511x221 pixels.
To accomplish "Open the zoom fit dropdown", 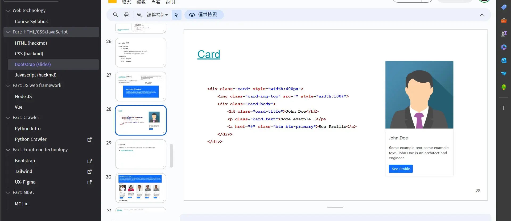I will (x=157, y=15).
